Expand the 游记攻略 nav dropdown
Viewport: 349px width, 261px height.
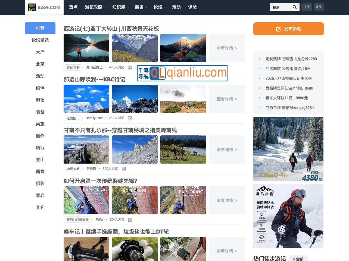[95, 7]
